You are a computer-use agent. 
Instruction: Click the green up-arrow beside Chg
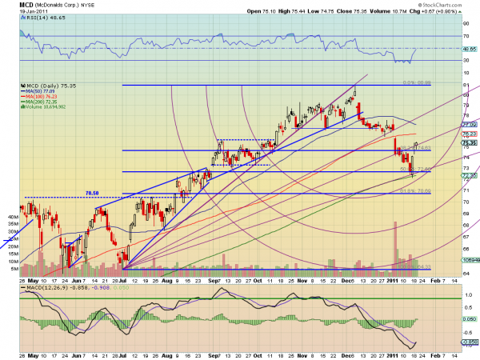460,12
